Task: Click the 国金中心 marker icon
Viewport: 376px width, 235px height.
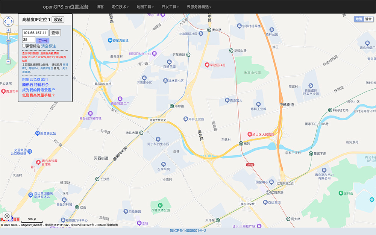Action: click(271, 182)
